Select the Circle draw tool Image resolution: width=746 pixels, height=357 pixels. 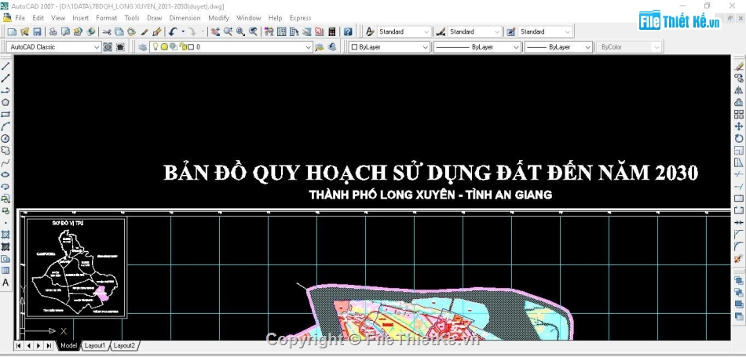pos(5,138)
